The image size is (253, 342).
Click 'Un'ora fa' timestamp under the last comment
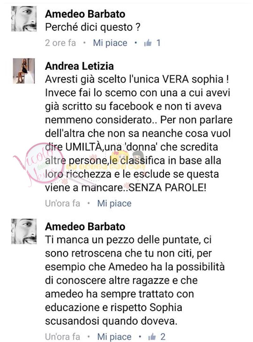coord(63,337)
